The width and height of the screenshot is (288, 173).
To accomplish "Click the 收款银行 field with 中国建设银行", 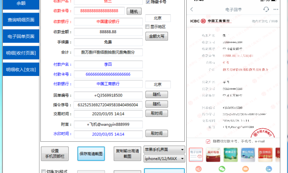I will pos(108,22).
